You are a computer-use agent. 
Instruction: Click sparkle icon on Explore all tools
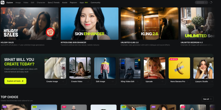point(23,81)
